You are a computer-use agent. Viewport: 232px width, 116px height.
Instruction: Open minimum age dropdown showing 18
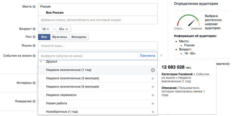pos(45,29)
